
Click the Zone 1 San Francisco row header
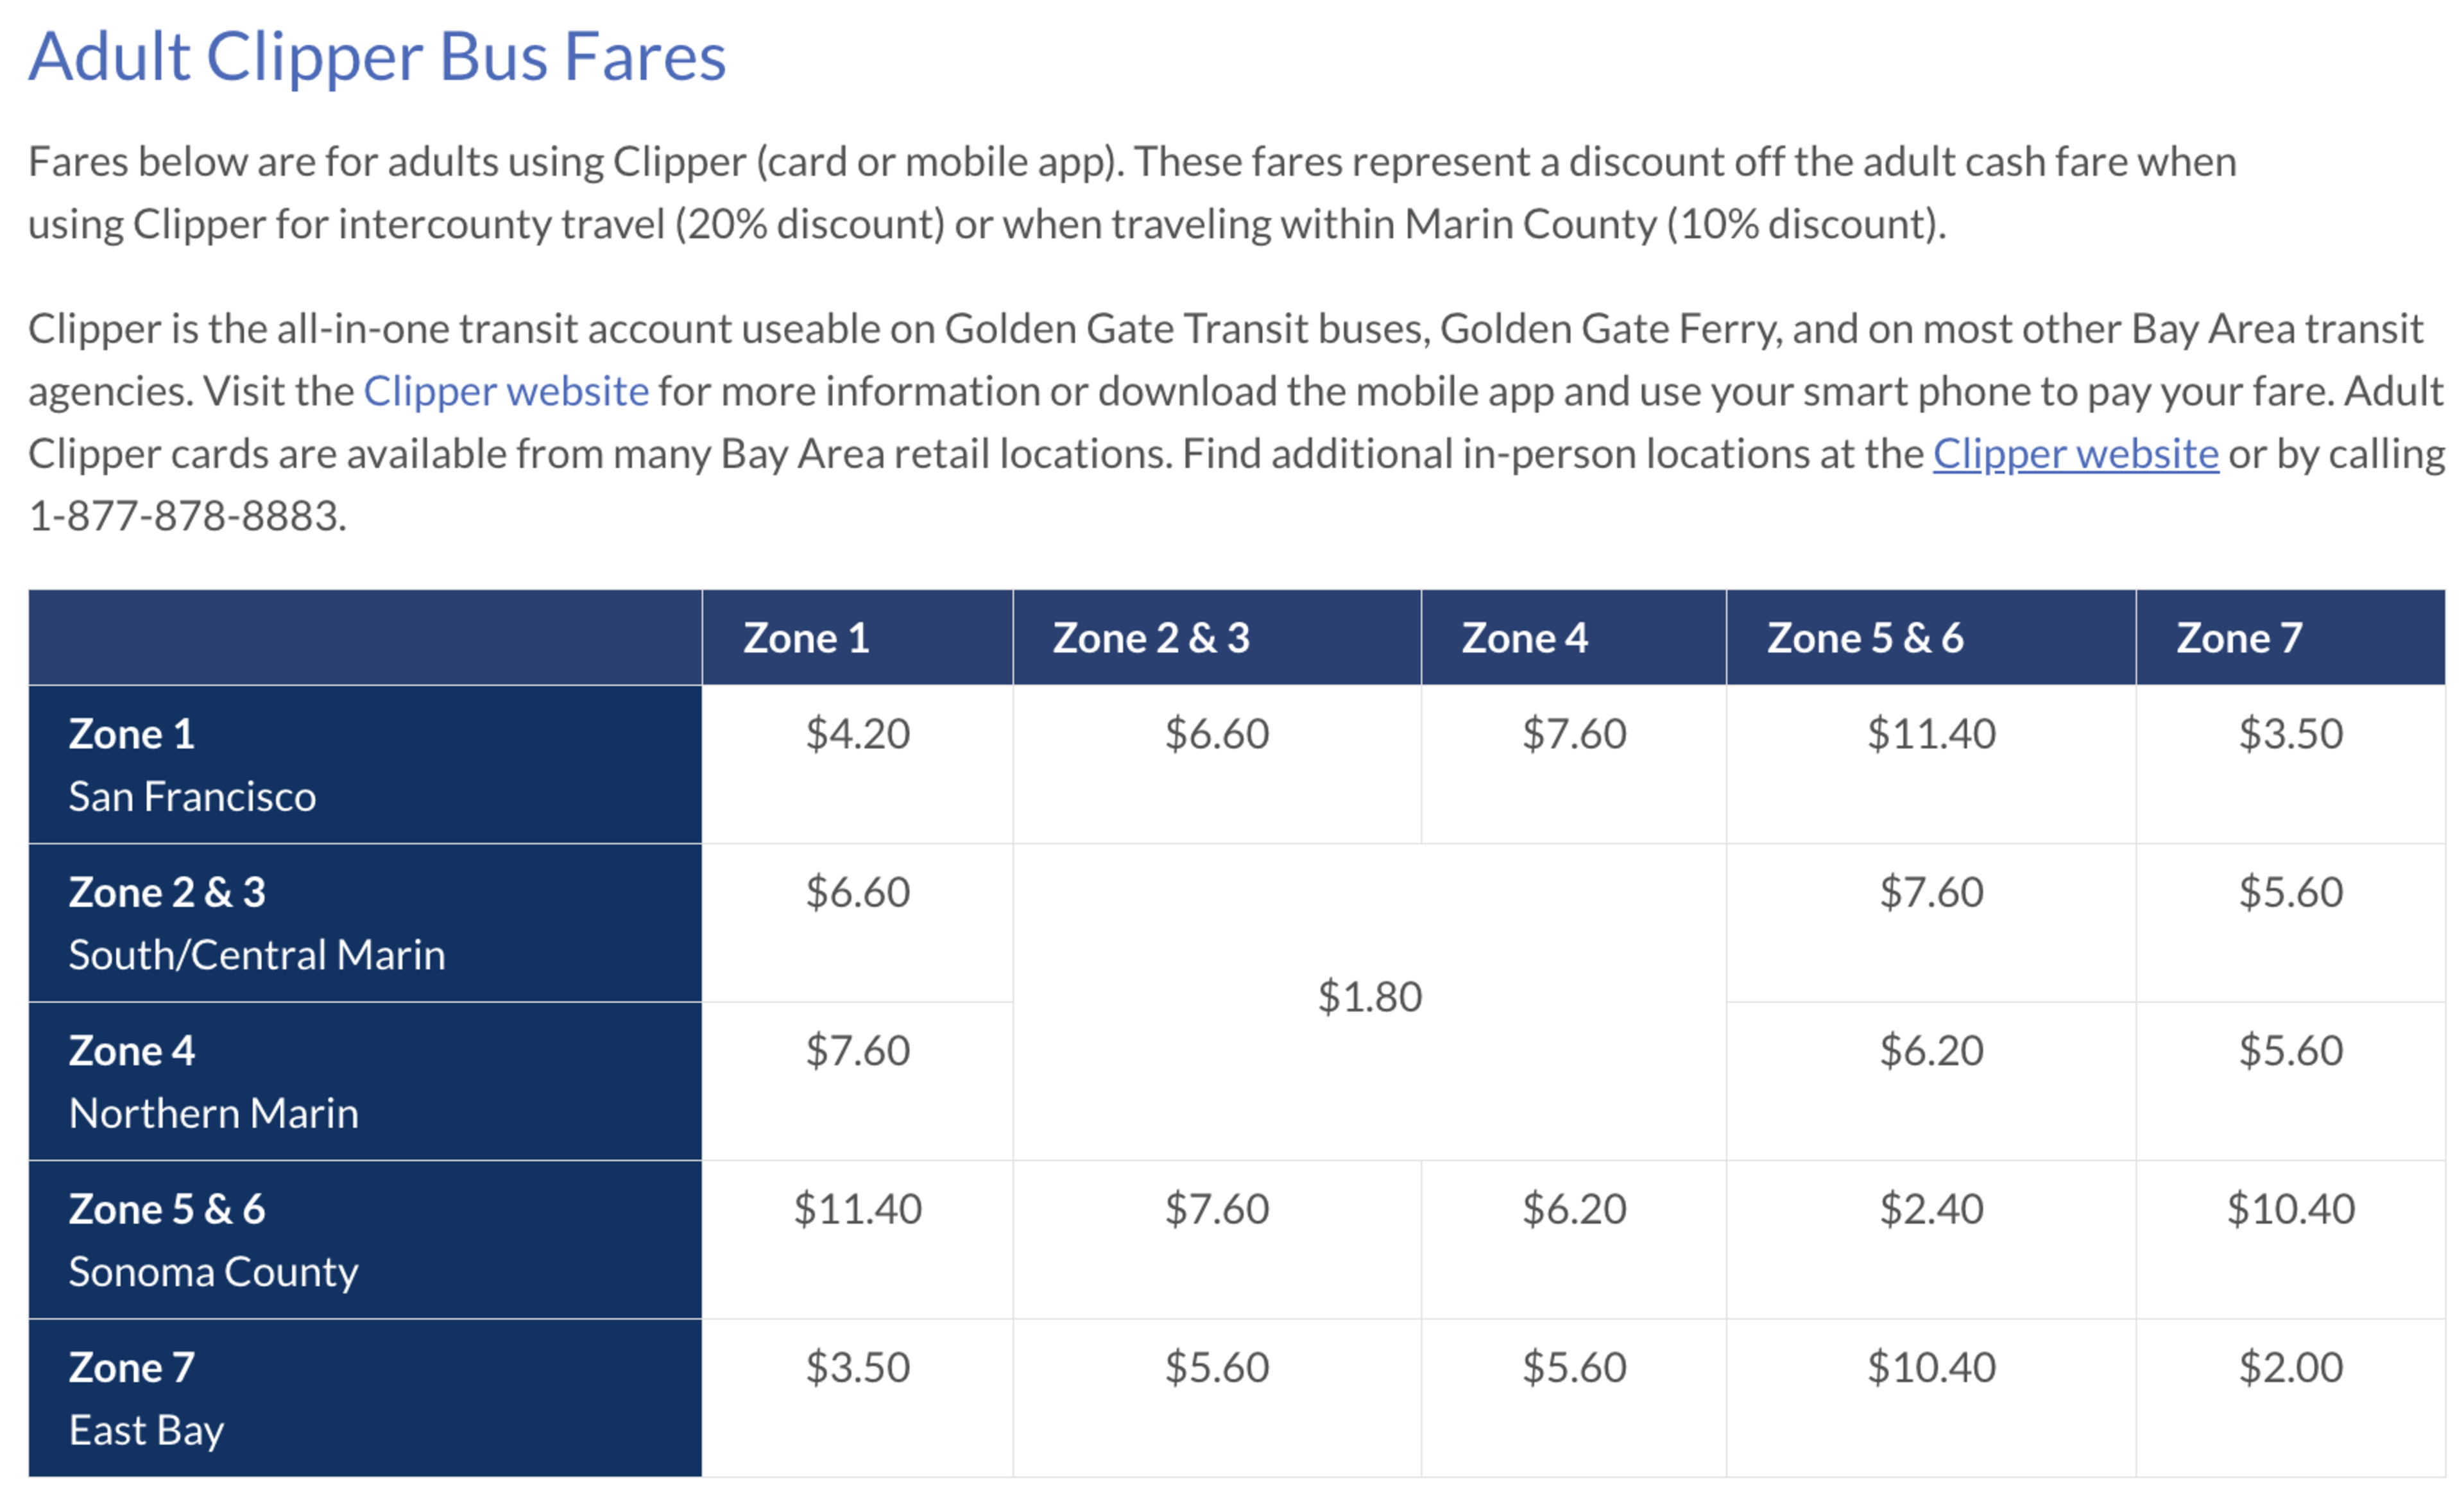(365, 765)
